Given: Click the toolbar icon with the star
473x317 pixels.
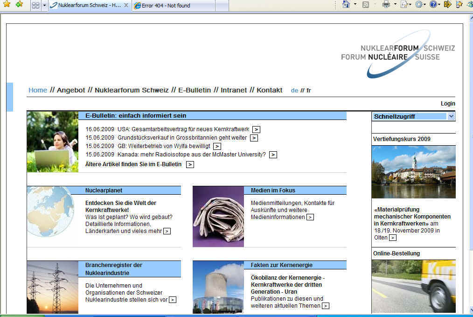Looking at the screenshot, I should [459, 4].
